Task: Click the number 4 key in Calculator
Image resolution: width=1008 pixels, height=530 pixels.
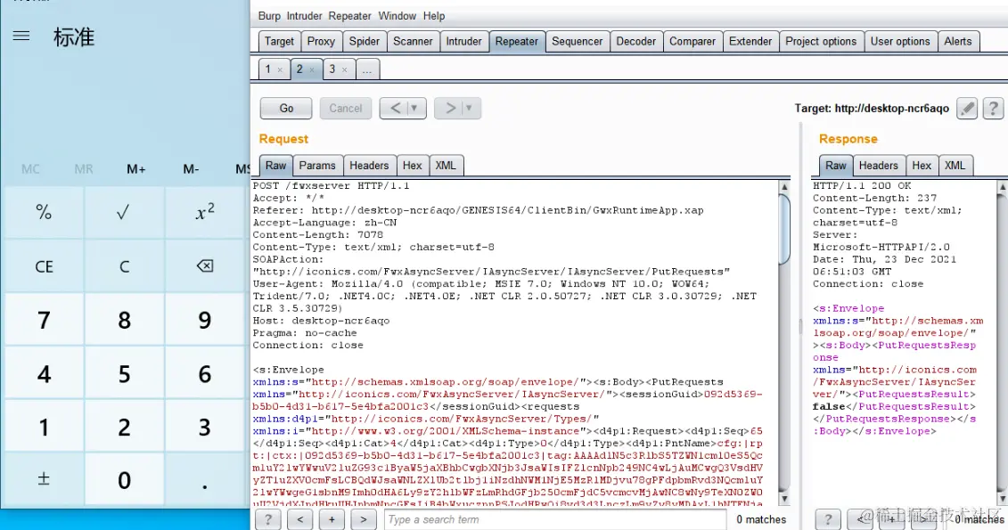Action: (44, 373)
